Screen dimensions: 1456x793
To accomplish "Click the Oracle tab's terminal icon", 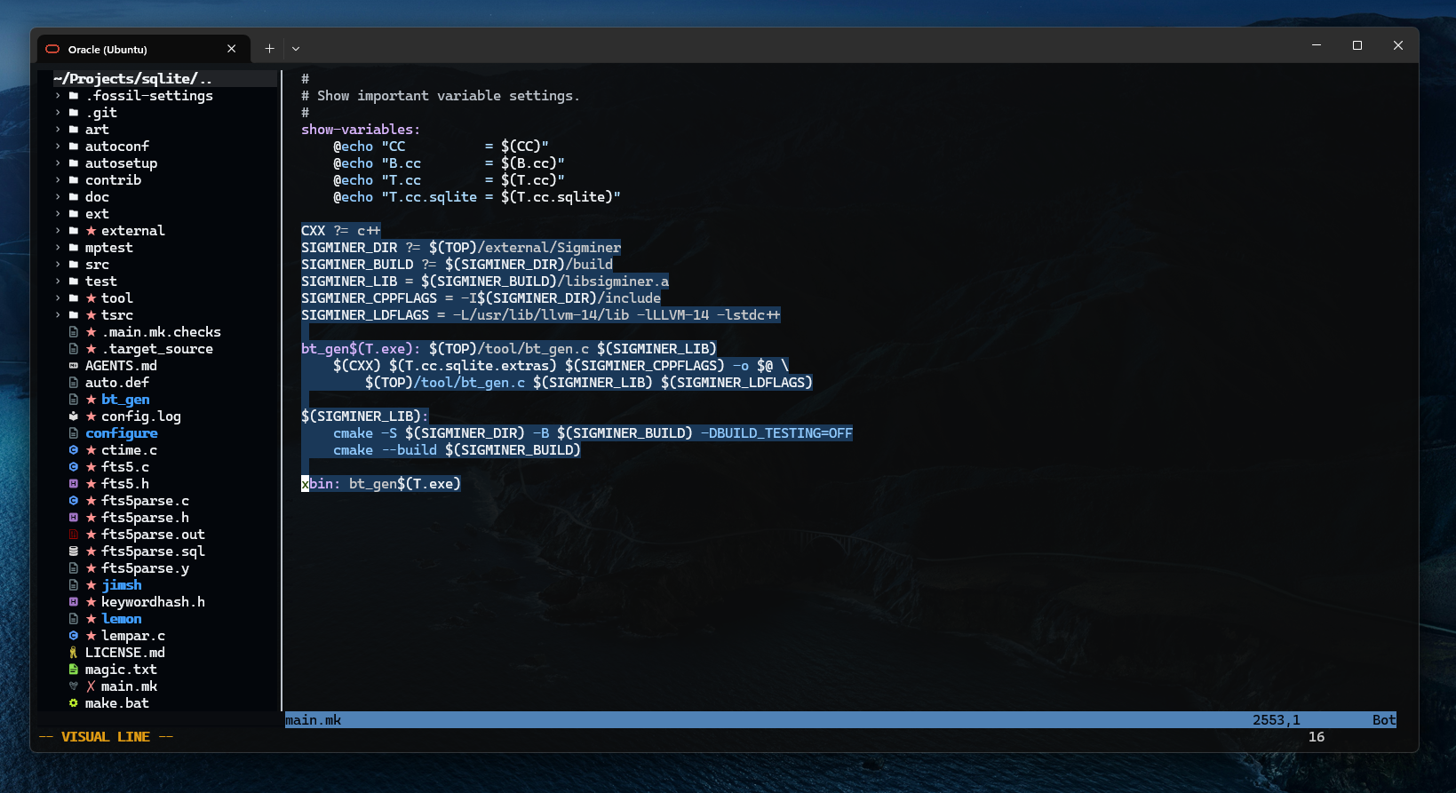I will (x=52, y=49).
